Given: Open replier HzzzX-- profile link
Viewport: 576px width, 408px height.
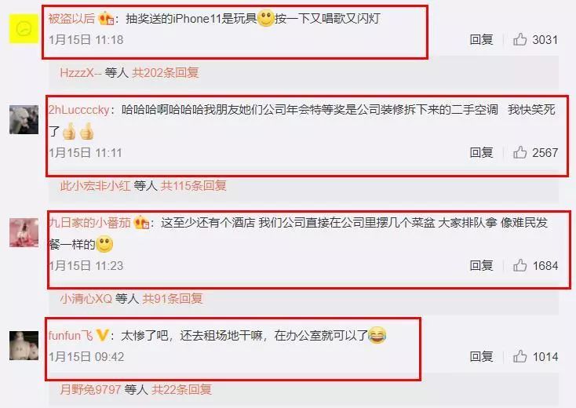Looking at the screenshot, I should 81,73.
